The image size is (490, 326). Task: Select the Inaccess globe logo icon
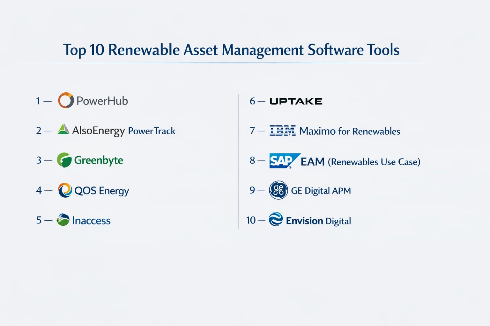[63, 220]
